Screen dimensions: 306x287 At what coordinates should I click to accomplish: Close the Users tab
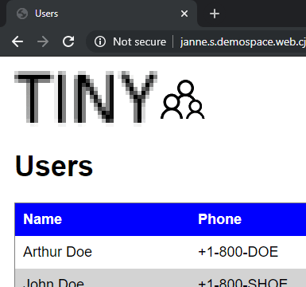tap(184, 14)
